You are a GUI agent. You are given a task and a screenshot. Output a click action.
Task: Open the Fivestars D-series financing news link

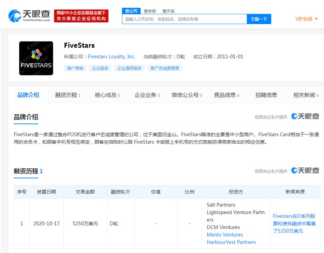point(294,223)
